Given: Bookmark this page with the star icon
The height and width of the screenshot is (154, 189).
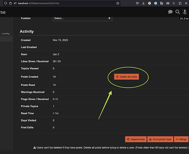Looking at the screenshot, I should coord(118,3).
